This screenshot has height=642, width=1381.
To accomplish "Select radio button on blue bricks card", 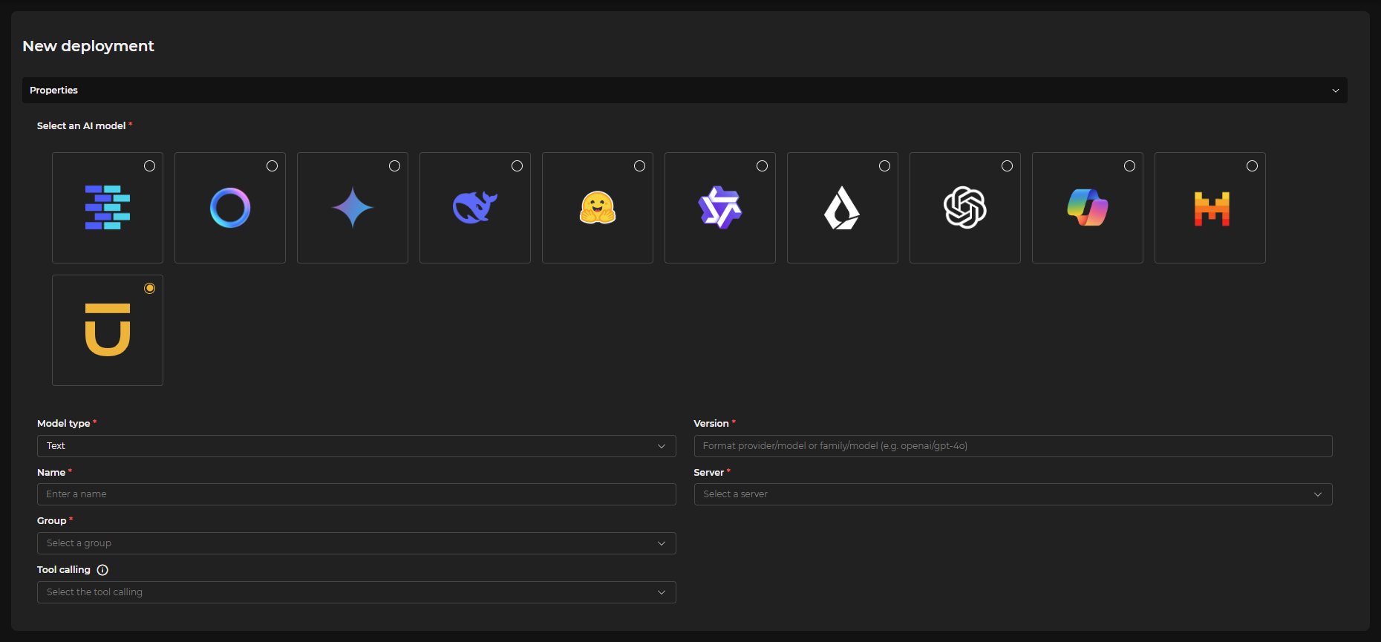I will pos(150,166).
